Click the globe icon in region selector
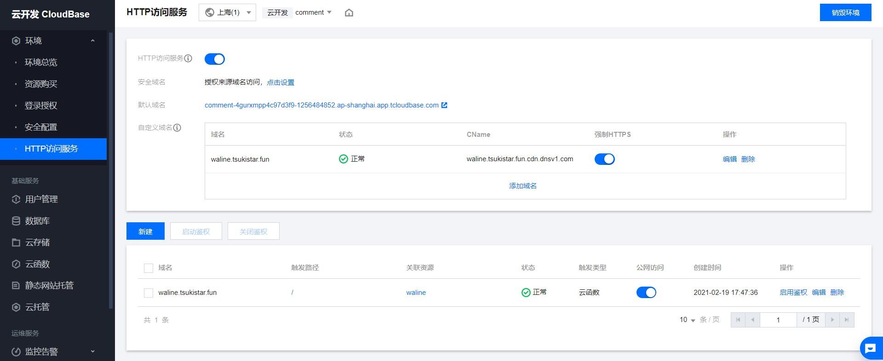Screen dimensions: 883x361 (x=210, y=12)
